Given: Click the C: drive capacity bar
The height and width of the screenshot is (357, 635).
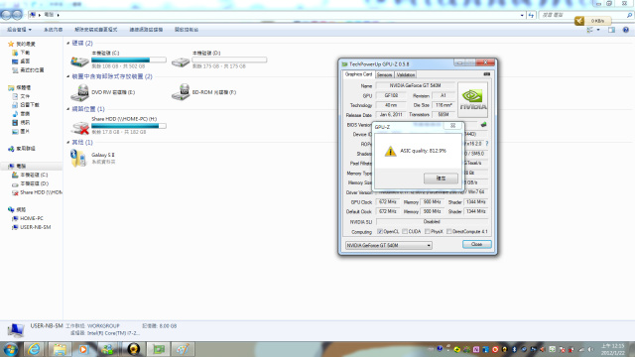Looking at the screenshot, I should (x=129, y=59).
